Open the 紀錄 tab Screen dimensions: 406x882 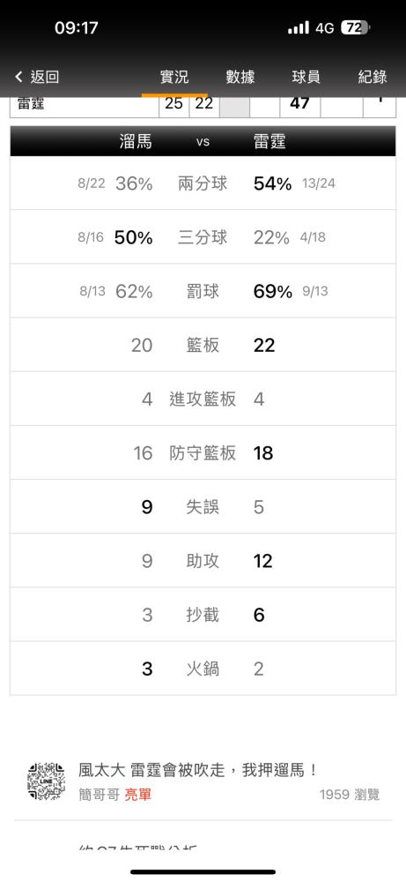(373, 77)
